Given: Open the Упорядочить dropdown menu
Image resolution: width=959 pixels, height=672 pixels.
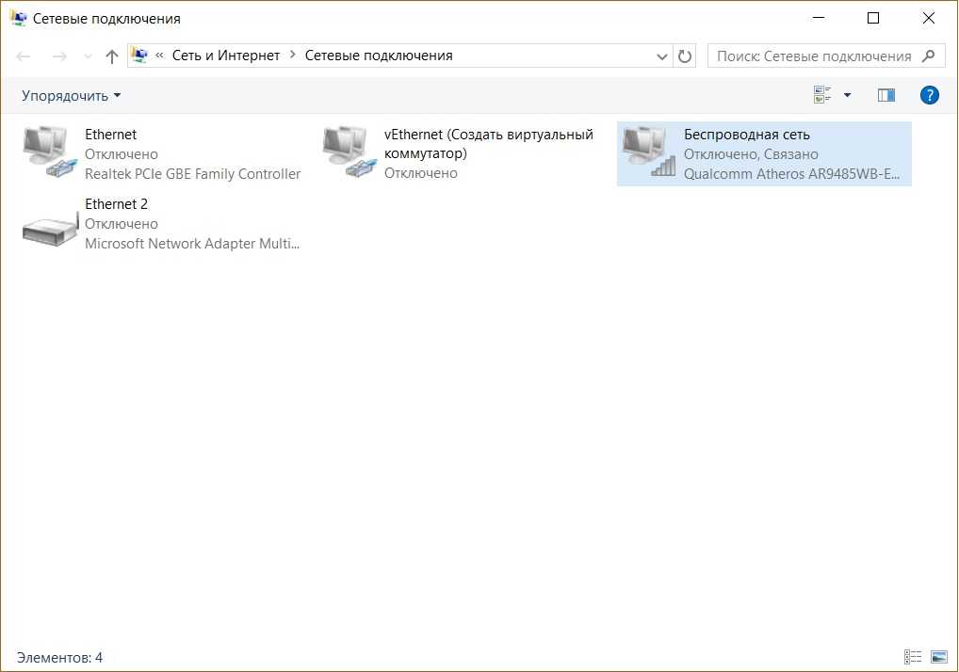Looking at the screenshot, I should click(72, 95).
